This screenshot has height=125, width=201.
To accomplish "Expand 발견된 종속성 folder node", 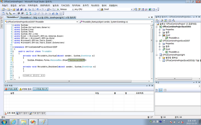I will [160, 58].
